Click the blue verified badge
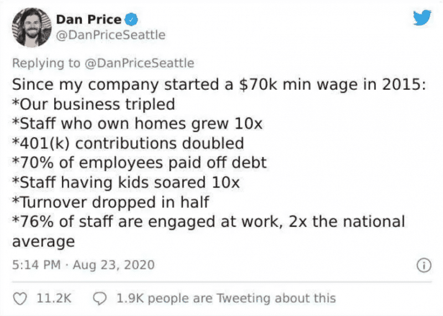This screenshot has width=443, height=316. pyautogui.click(x=131, y=19)
